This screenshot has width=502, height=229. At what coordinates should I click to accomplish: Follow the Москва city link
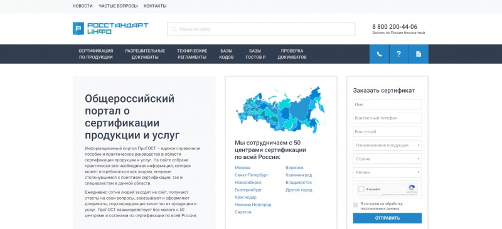pos(242,168)
